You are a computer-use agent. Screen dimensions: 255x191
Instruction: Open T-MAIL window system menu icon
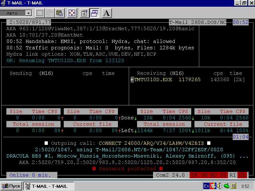4,3
